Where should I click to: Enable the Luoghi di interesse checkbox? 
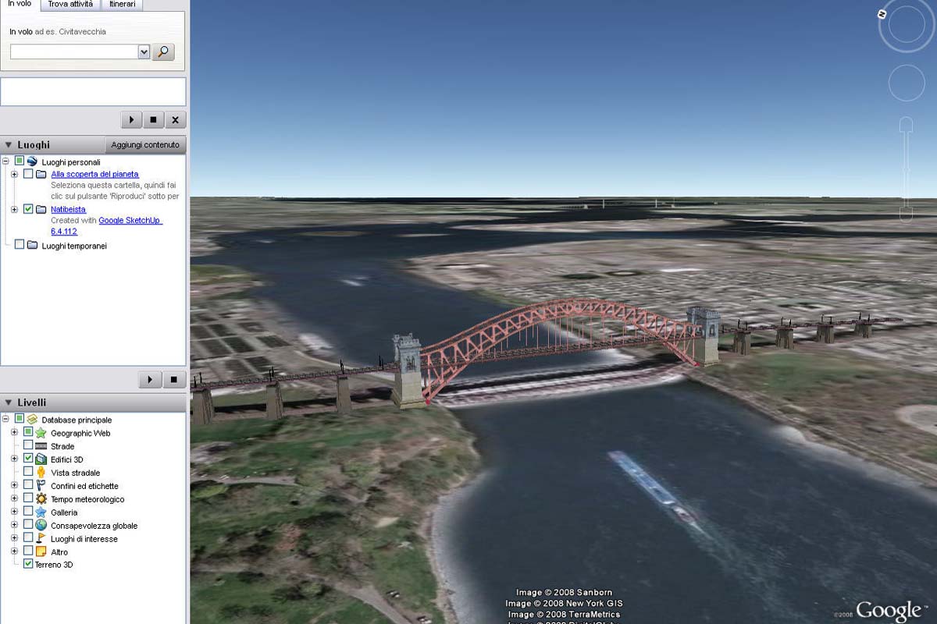pyautogui.click(x=28, y=538)
